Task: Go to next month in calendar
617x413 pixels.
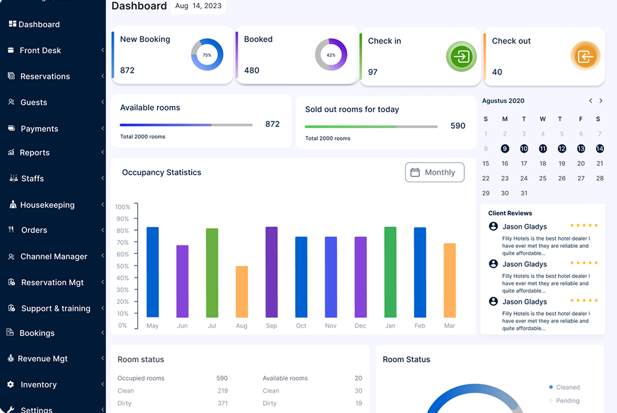Action: (x=601, y=100)
